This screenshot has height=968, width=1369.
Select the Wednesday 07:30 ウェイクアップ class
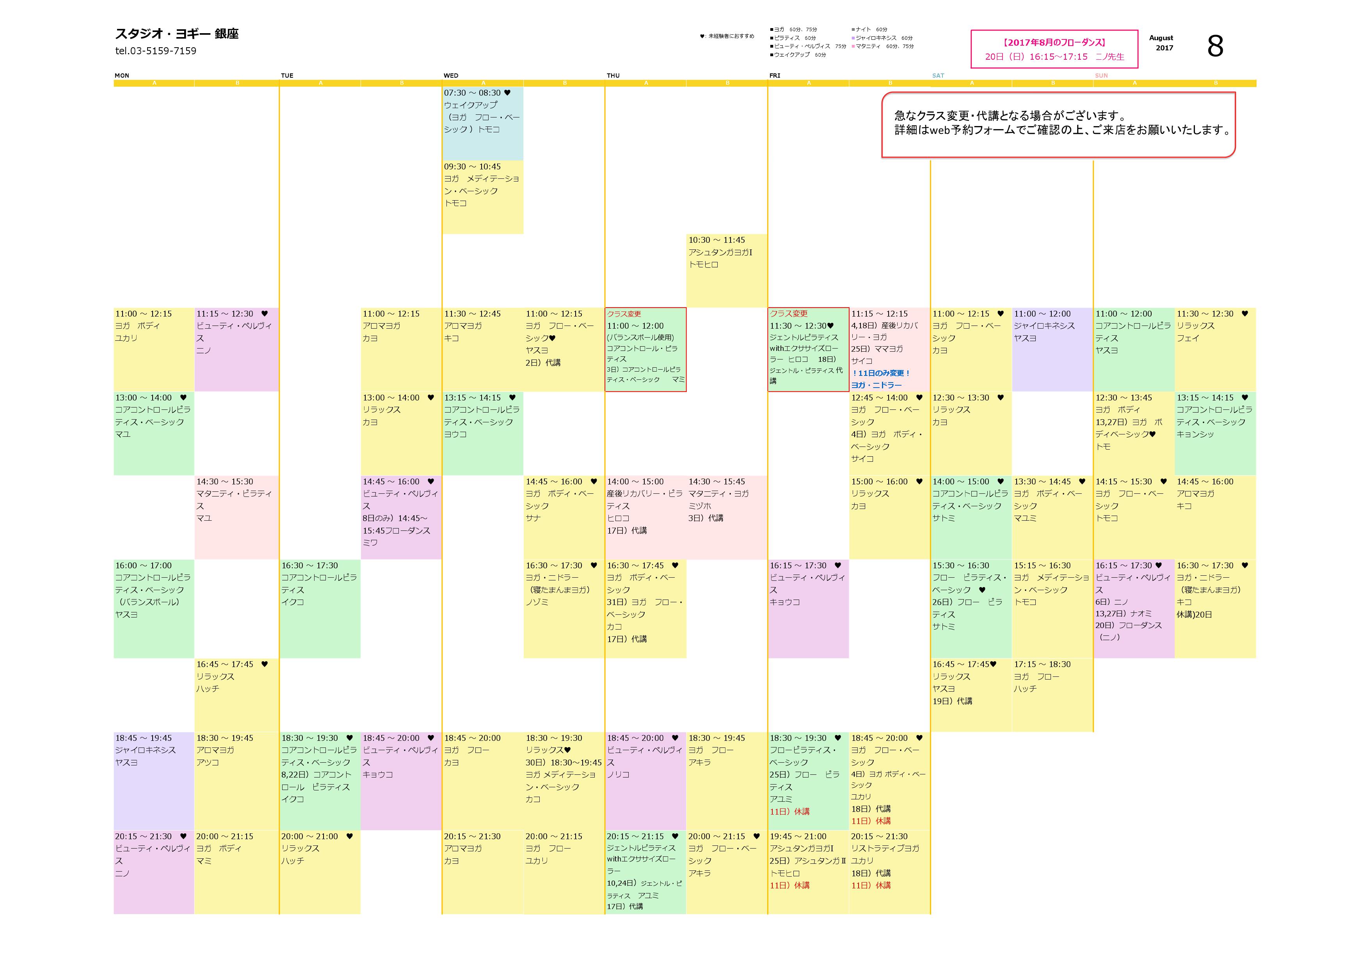[x=483, y=123]
